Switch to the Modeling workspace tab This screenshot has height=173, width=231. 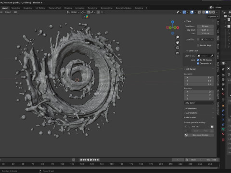(x=16, y=8)
